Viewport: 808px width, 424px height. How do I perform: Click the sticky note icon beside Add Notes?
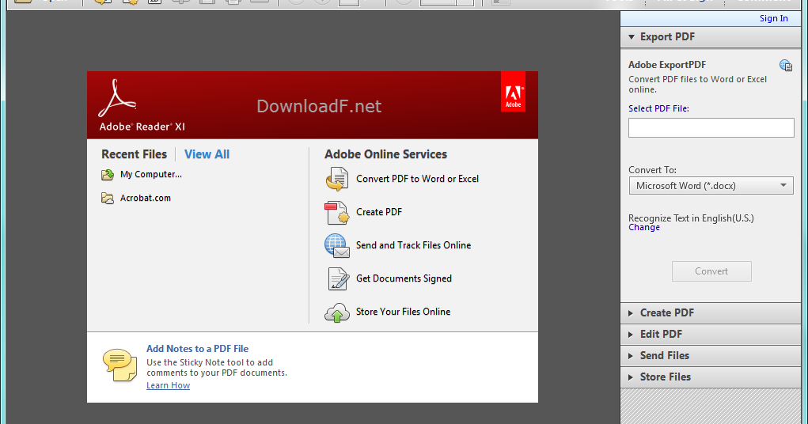coord(119,365)
